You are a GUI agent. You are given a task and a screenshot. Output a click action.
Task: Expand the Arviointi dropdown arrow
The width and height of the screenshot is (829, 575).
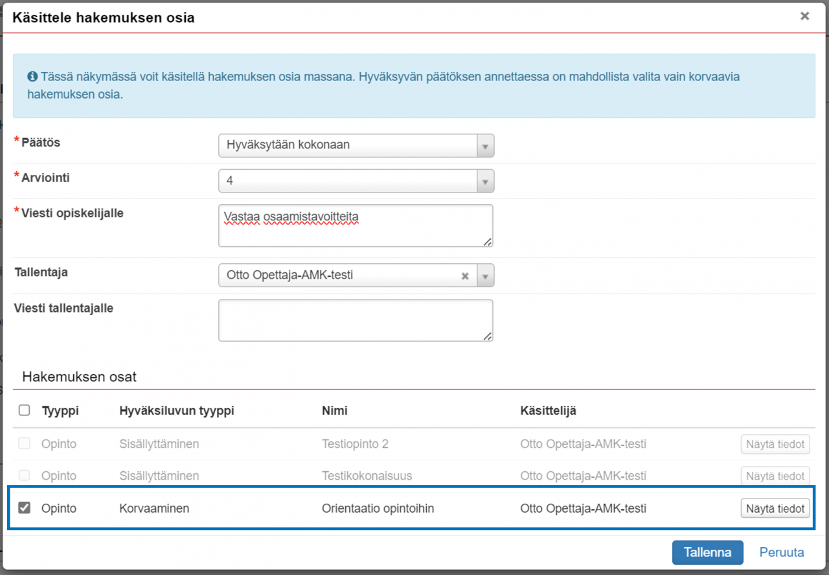[x=485, y=181]
